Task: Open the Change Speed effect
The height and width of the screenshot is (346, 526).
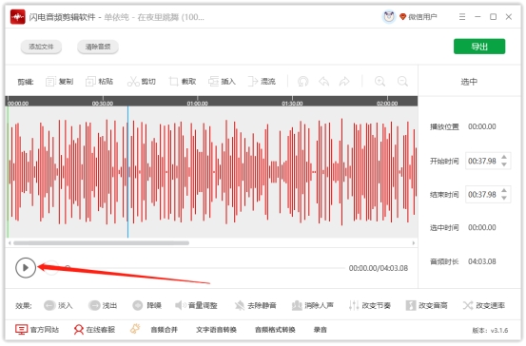Action: coord(484,305)
